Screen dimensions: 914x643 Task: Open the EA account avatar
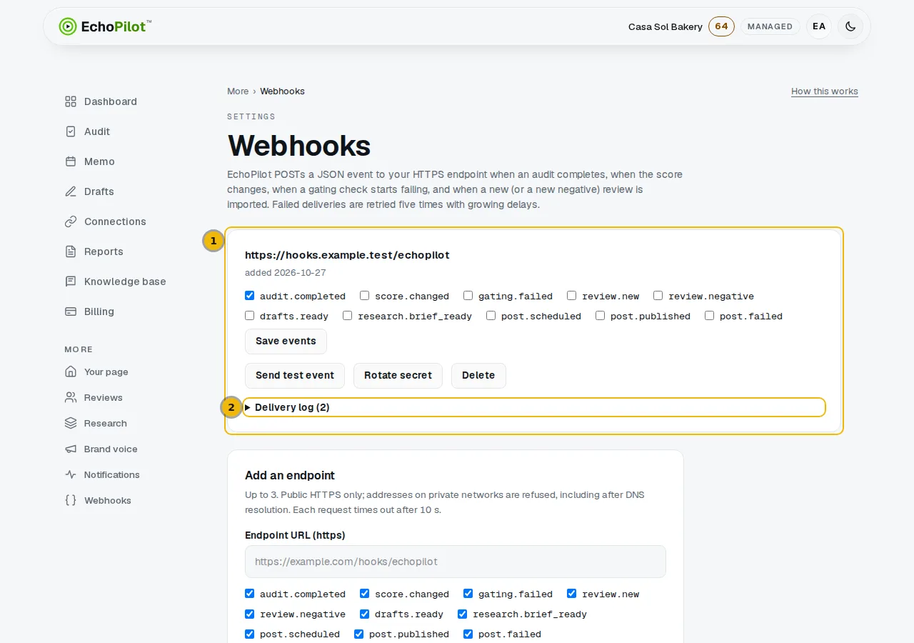819,26
